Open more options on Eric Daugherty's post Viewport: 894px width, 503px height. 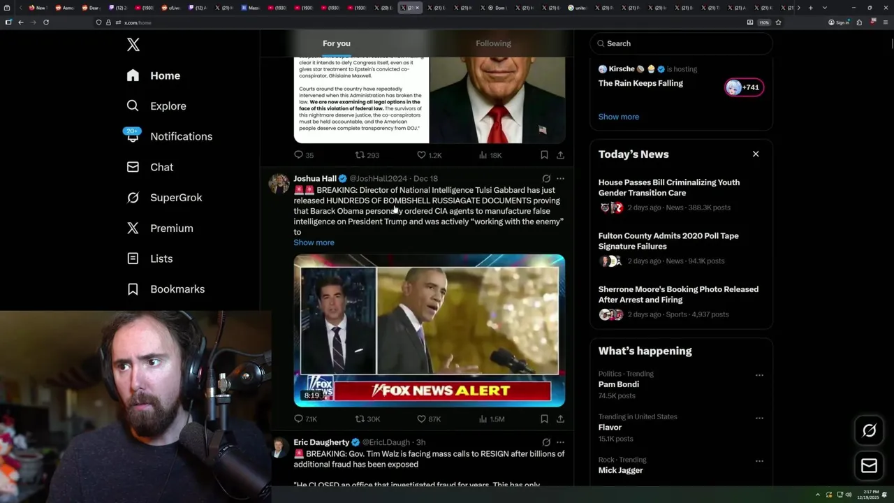click(x=560, y=442)
